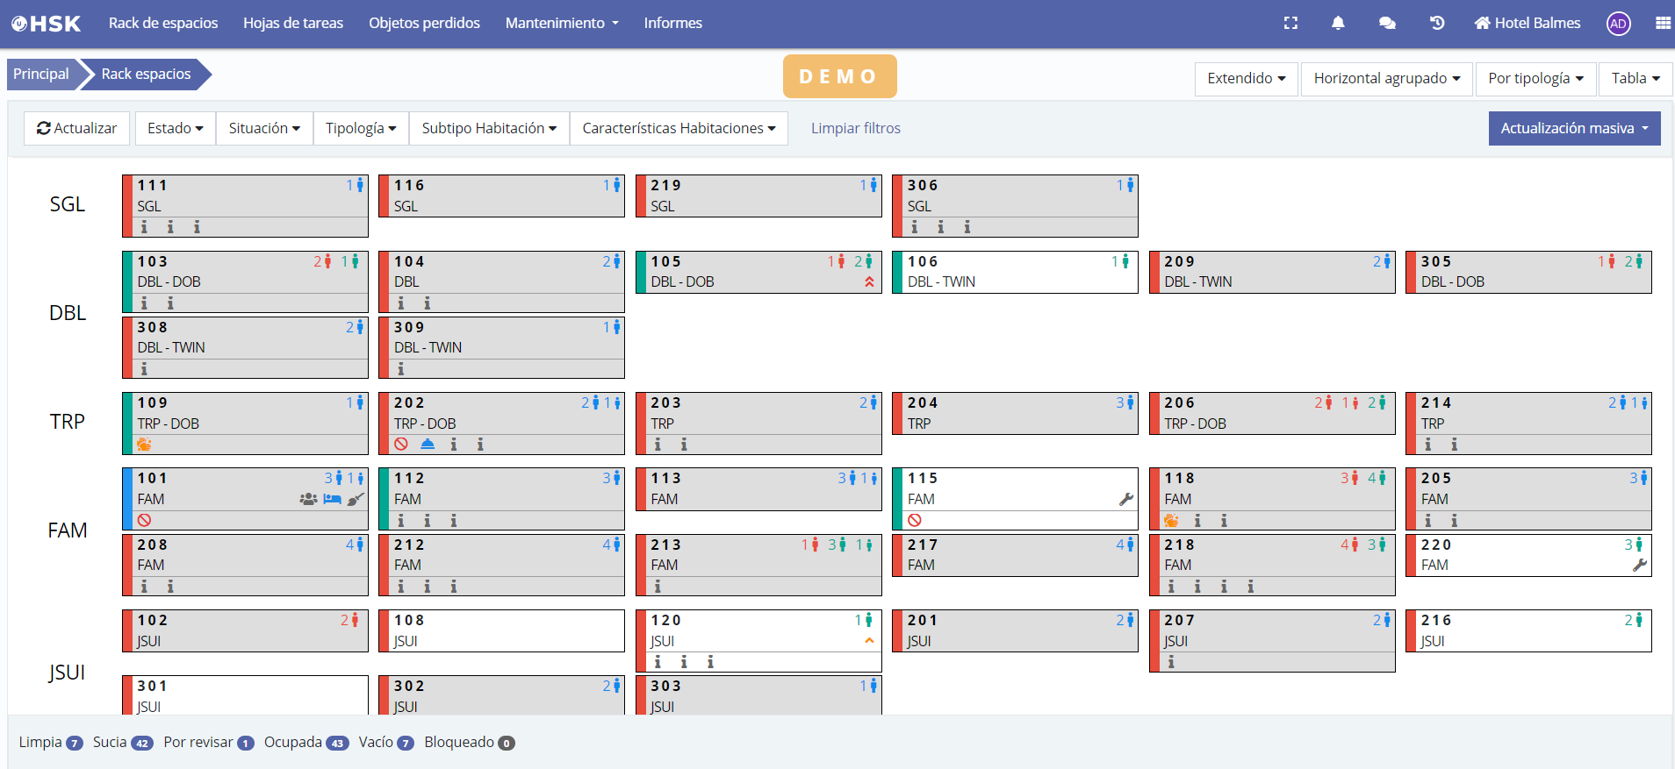Open the Actualización masiva dropdown
The height and width of the screenshot is (769, 1675).
1573,128
